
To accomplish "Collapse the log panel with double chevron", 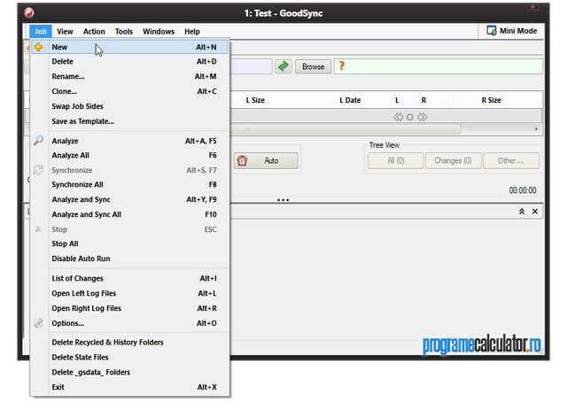I will tap(522, 212).
